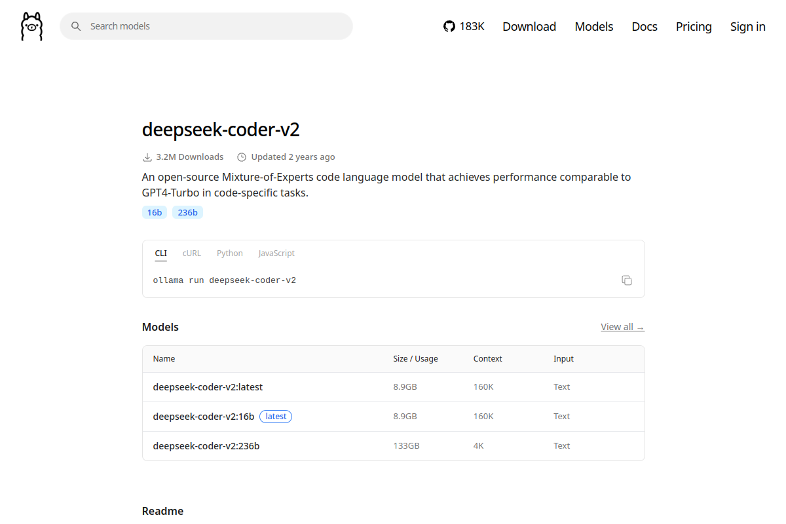Switch to the CLI tab

point(160,253)
